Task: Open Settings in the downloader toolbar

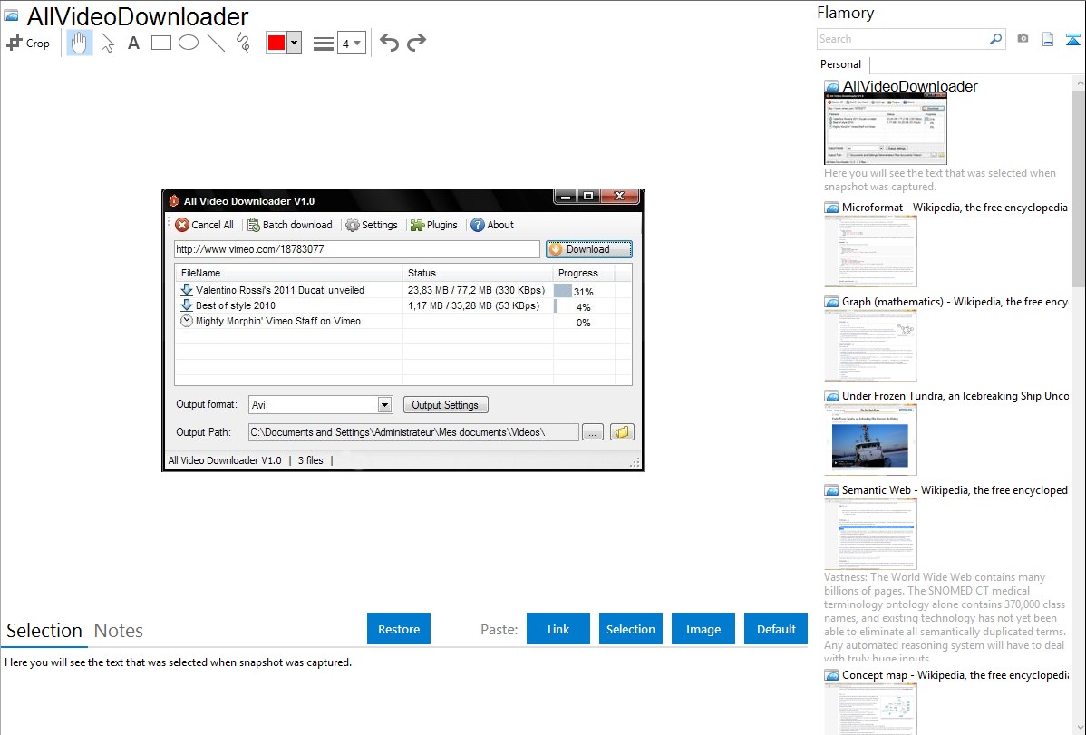Action: coord(372,225)
